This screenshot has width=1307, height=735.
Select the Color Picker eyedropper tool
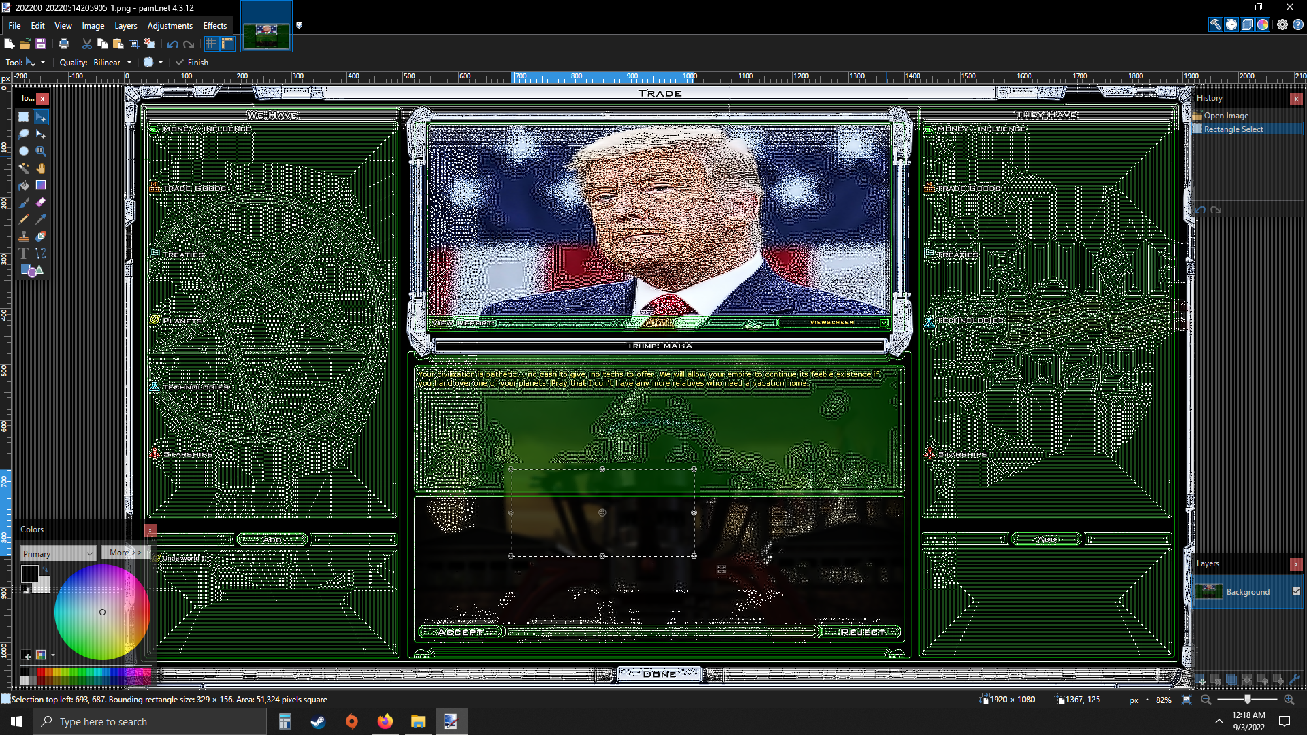click(x=41, y=219)
